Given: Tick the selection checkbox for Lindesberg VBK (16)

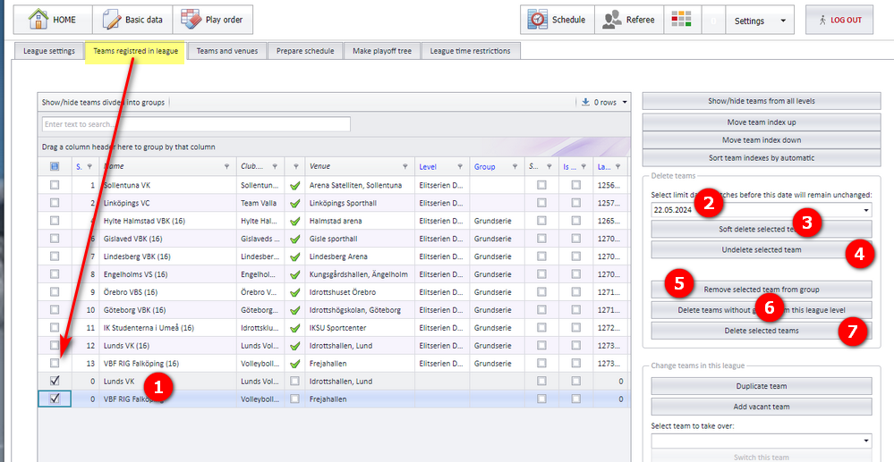Looking at the screenshot, I should point(55,256).
